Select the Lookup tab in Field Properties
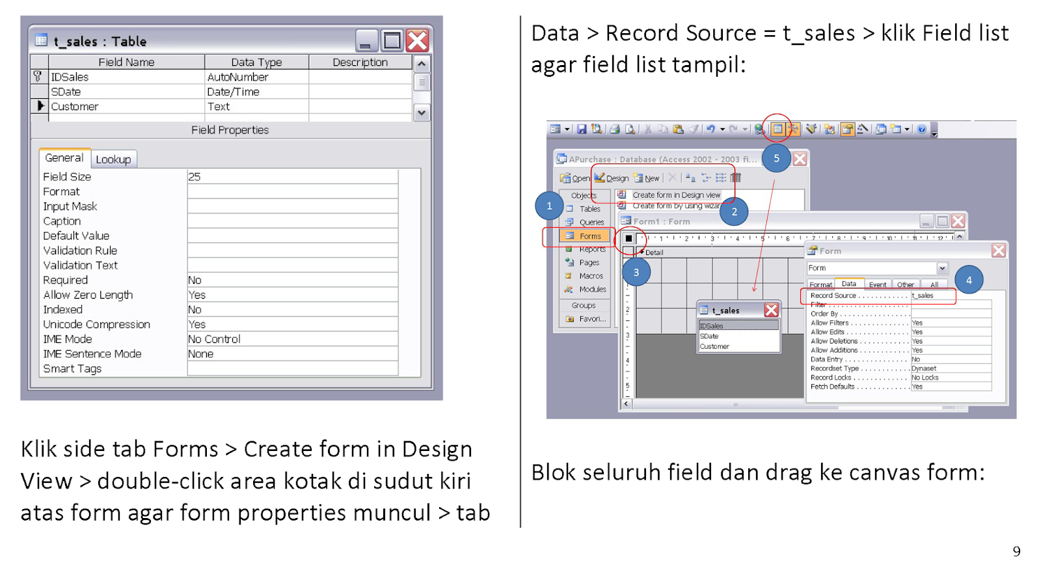 (x=113, y=159)
